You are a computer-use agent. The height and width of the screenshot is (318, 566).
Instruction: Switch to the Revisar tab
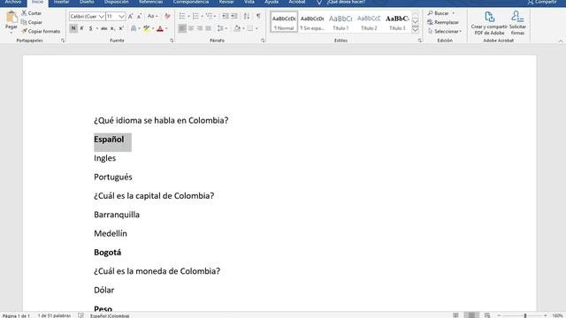pyautogui.click(x=226, y=2)
